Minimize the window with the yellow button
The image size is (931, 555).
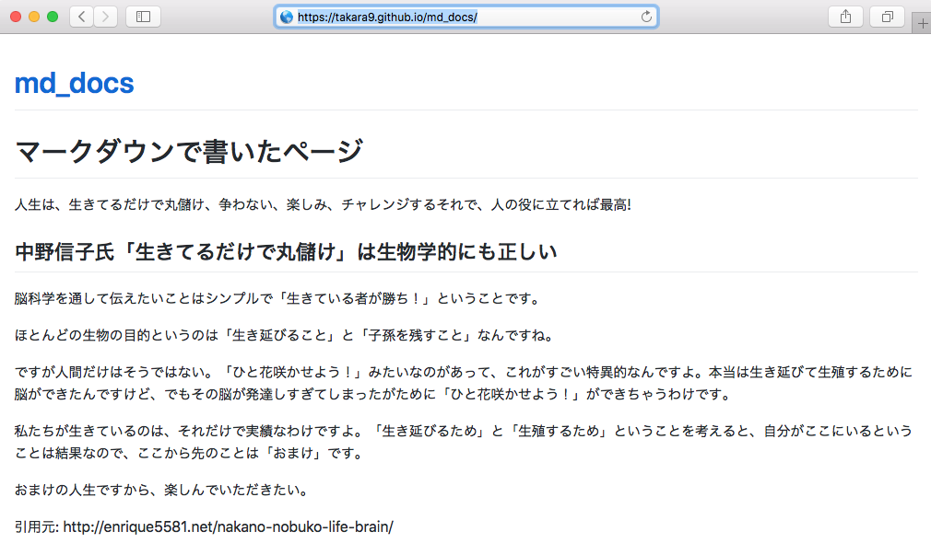pos(34,16)
